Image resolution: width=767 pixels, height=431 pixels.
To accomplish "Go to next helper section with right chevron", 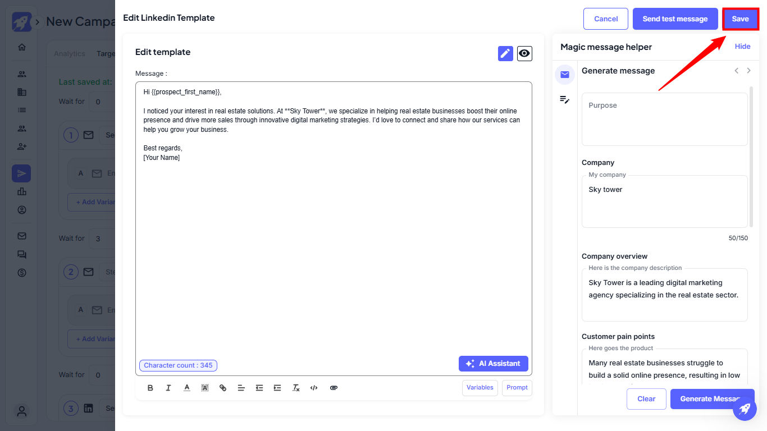I will pyautogui.click(x=748, y=71).
